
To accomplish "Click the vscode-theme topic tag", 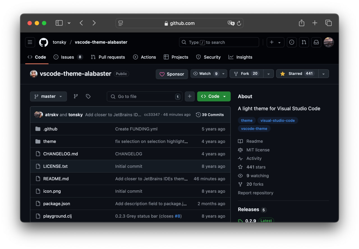I will coord(254,129).
